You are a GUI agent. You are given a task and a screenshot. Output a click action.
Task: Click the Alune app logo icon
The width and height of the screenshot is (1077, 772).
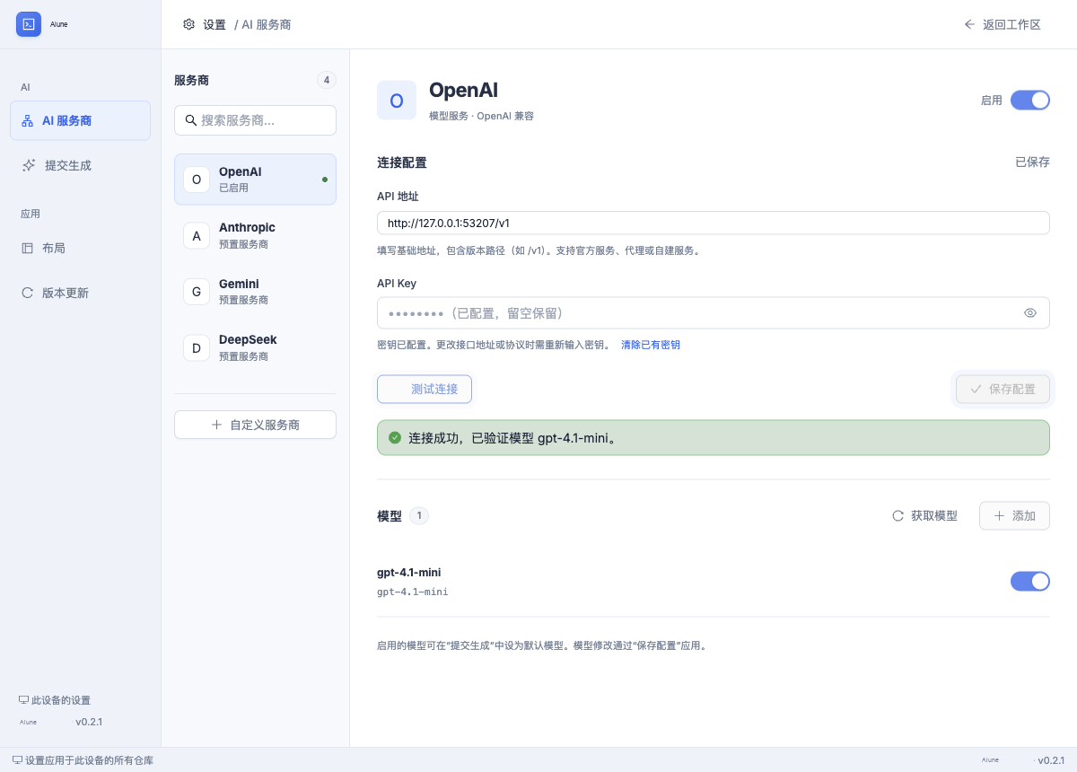tap(29, 24)
